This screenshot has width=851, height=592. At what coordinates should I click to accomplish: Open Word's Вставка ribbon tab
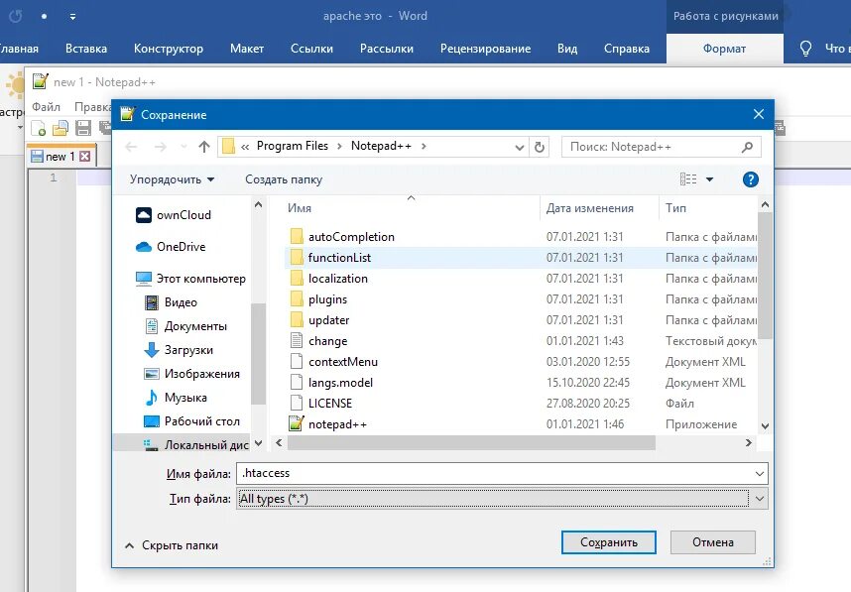click(86, 49)
